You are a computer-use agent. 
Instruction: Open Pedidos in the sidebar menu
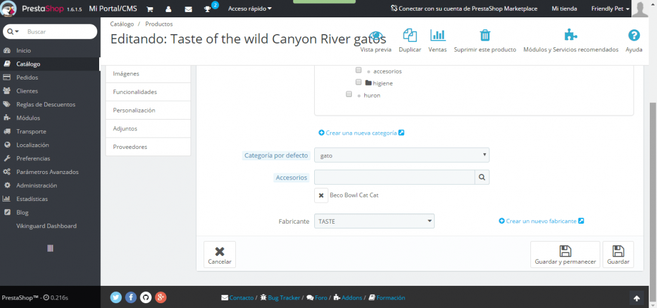coord(27,77)
